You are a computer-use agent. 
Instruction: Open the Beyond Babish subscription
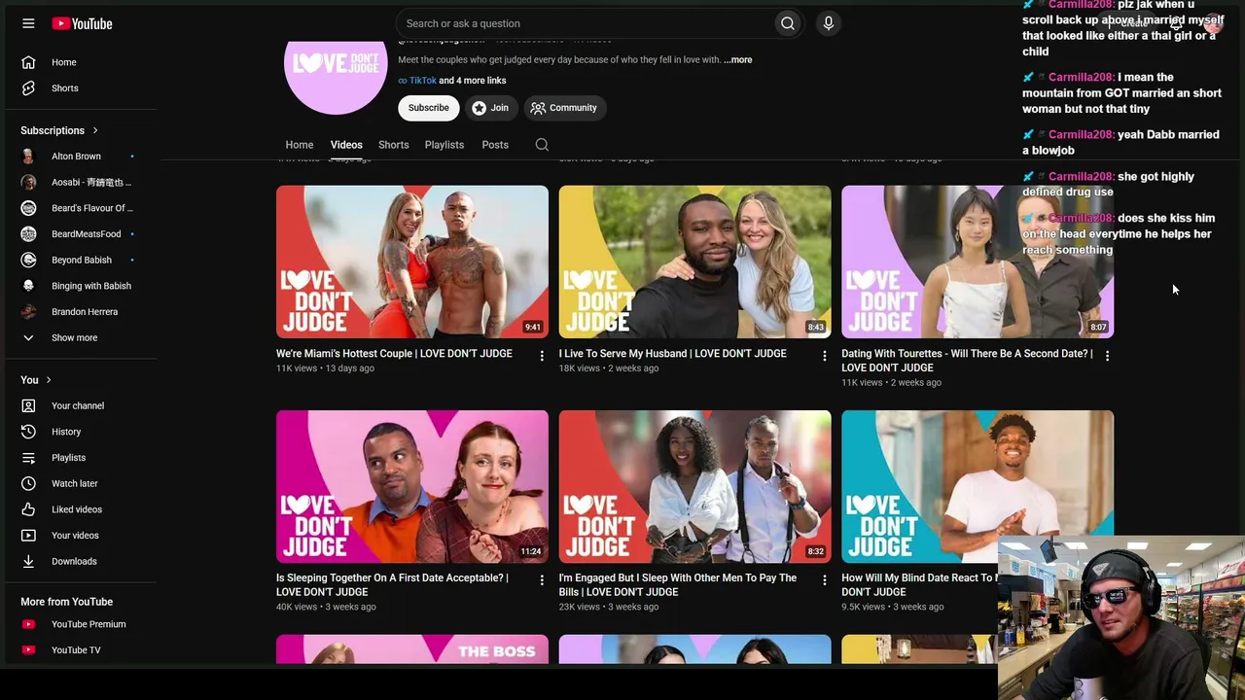[x=81, y=260]
